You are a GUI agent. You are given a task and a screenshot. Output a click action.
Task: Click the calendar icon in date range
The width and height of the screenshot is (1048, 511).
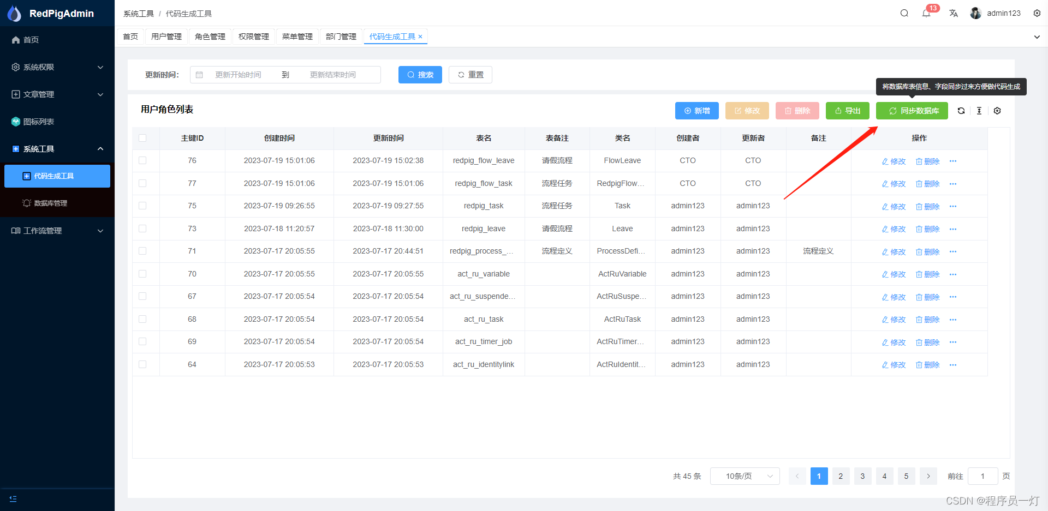[199, 75]
